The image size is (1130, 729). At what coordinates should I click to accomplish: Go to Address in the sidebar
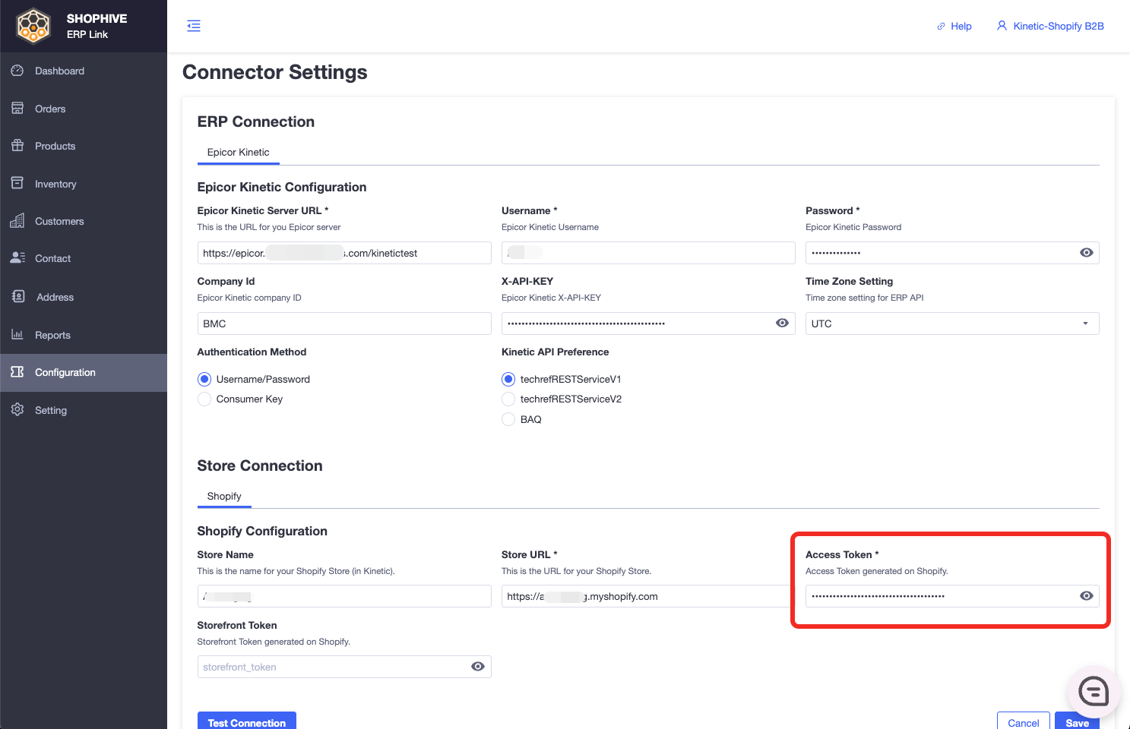[84, 297]
